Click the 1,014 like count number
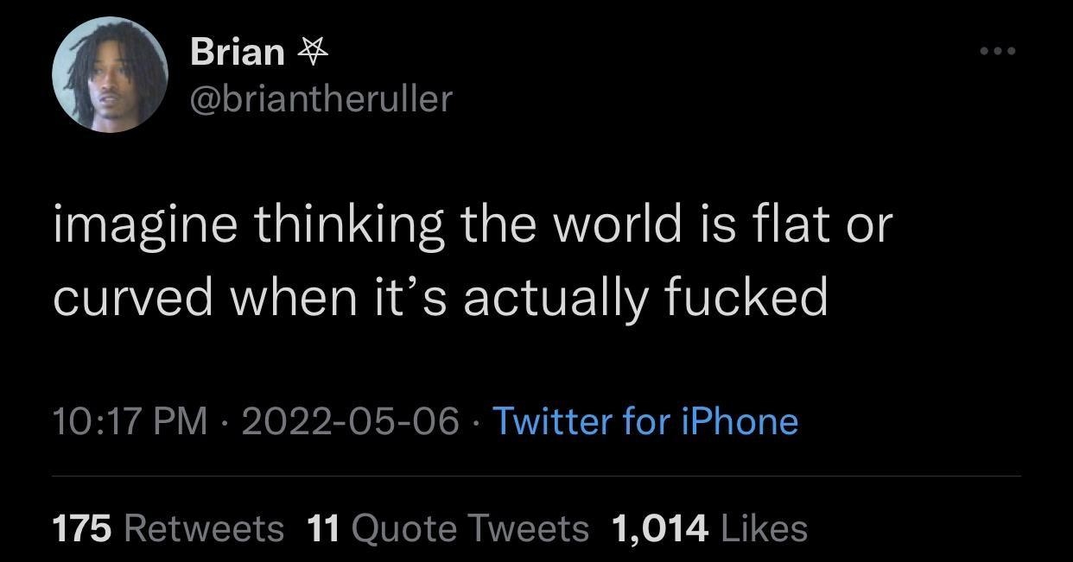 coord(659,527)
